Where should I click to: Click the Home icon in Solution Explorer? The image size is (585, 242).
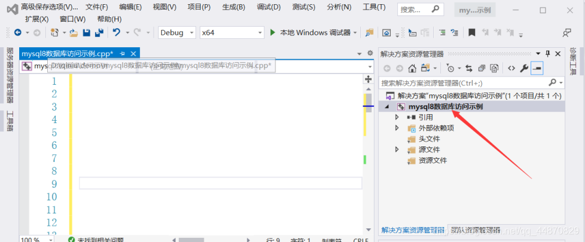(412, 68)
